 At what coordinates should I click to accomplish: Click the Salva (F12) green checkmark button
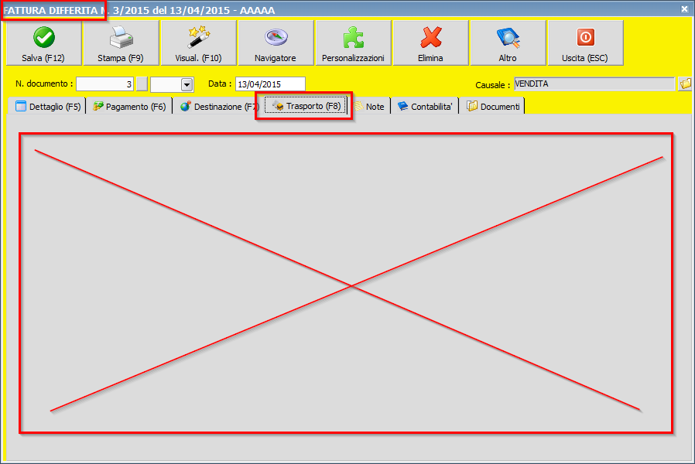(x=43, y=43)
